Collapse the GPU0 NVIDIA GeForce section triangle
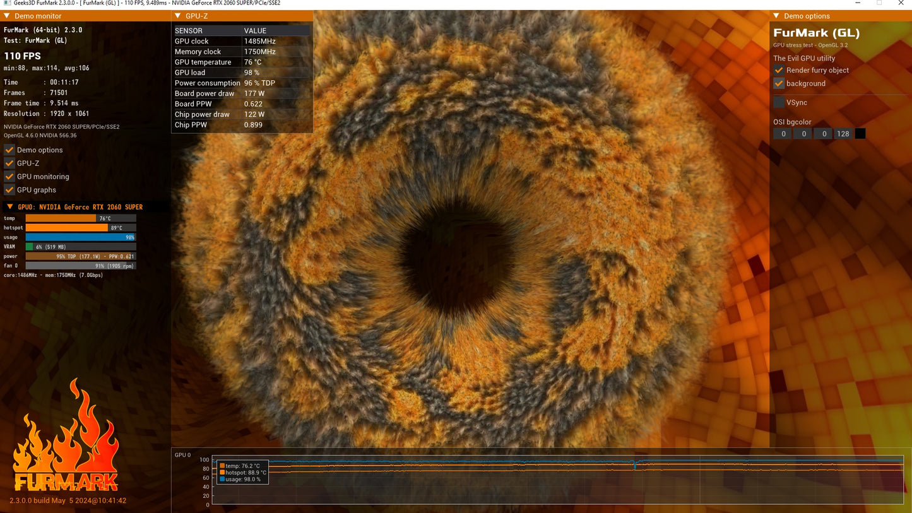 (x=9, y=207)
